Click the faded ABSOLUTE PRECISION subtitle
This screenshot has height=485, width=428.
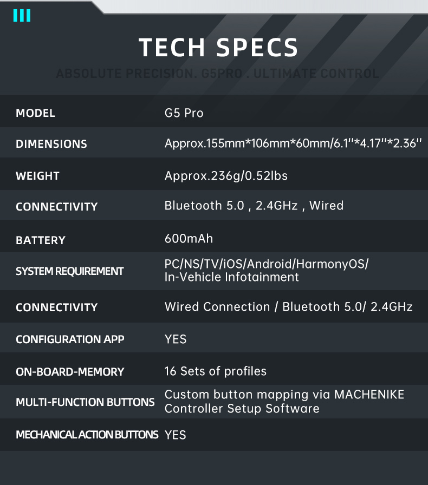(217, 74)
